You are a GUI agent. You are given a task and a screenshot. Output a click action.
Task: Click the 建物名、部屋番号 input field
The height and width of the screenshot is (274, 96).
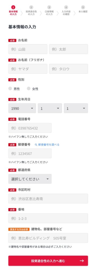[48, 238]
